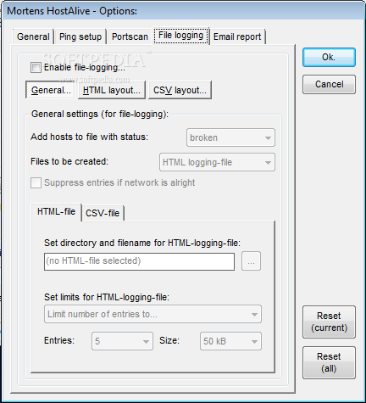Open the Limit number of entries dropdown
Screen dimensions: 366x403
[x=152, y=314]
